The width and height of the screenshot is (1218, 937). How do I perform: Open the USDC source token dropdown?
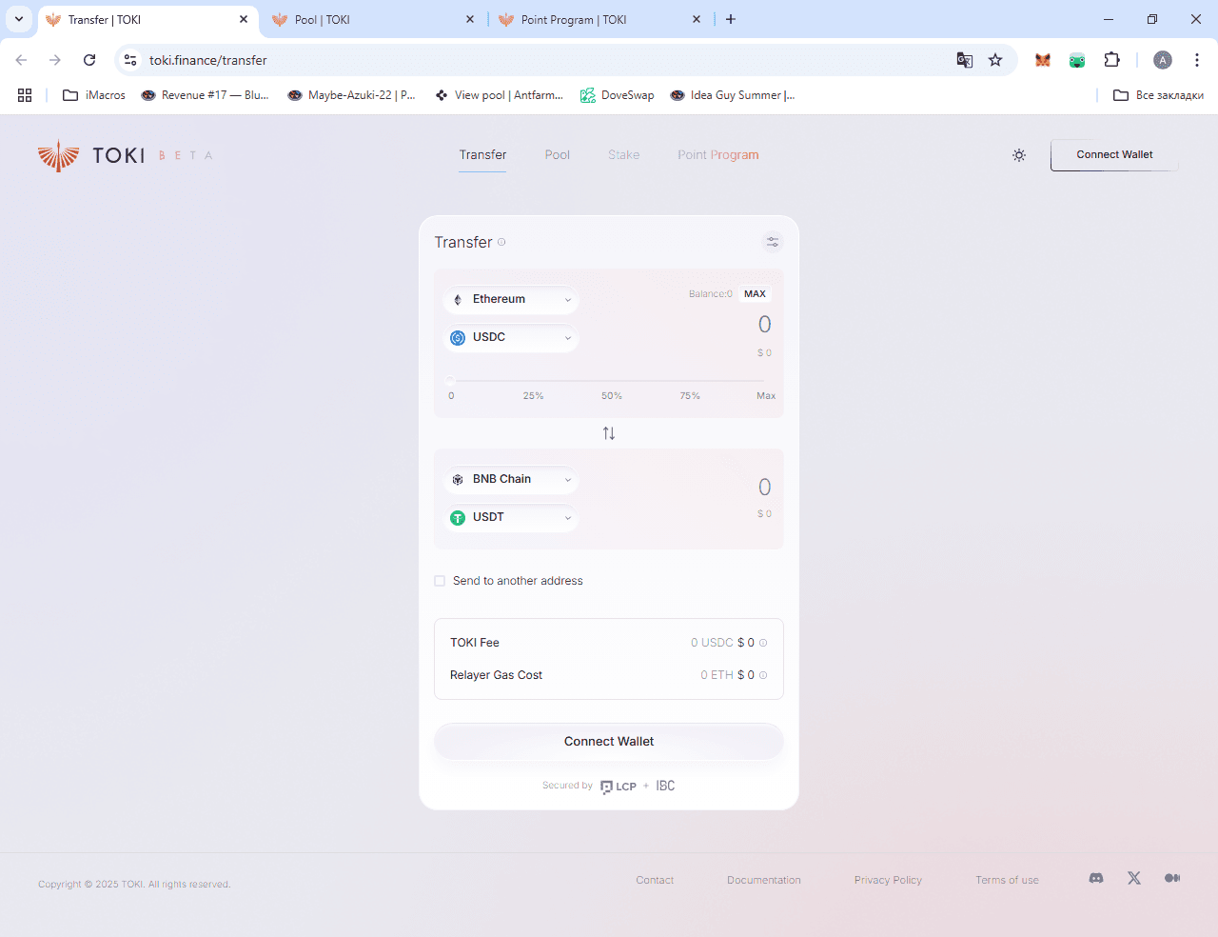point(511,337)
